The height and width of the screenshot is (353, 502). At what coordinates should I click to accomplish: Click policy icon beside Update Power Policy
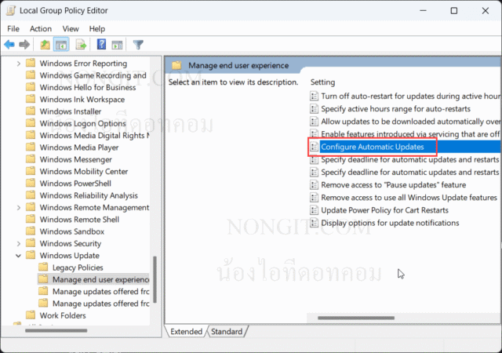coord(314,209)
